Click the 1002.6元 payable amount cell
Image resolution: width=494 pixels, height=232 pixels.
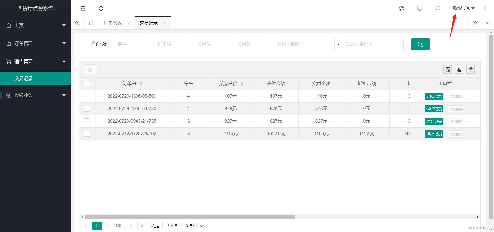point(276,134)
